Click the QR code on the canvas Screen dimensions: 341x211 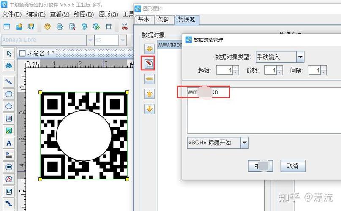click(84, 135)
